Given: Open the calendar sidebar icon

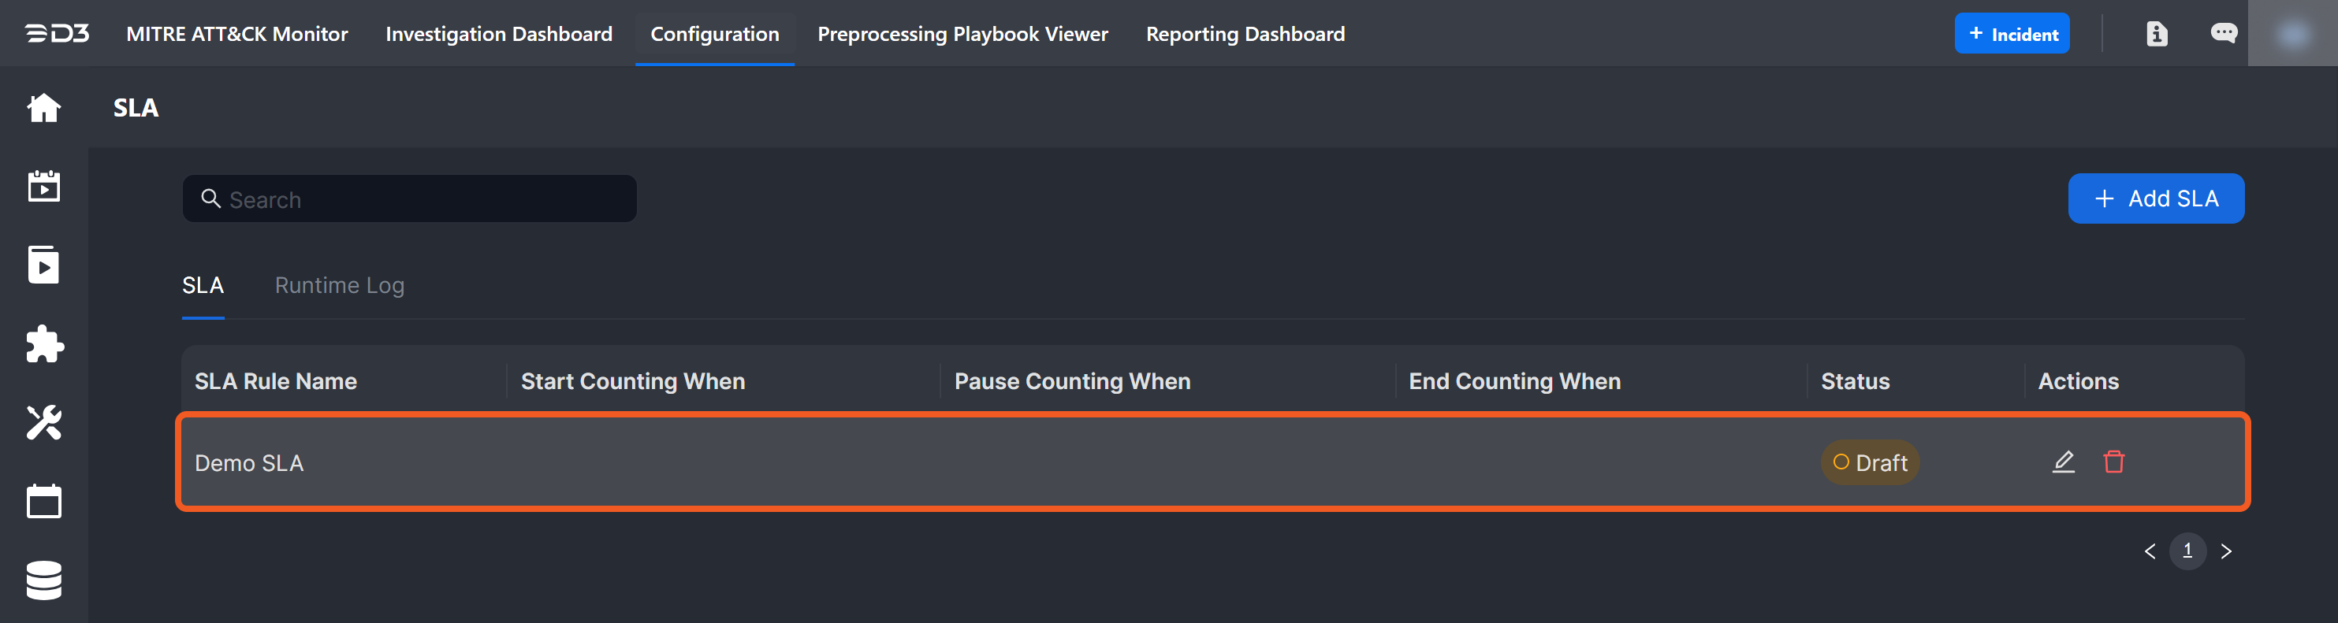Looking at the screenshot, I should coord(43,501).
